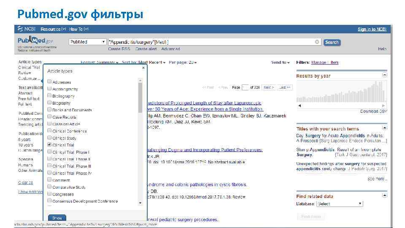
Task: Check the Clinical Trial, Phase III checkbox
Action: 49,166
